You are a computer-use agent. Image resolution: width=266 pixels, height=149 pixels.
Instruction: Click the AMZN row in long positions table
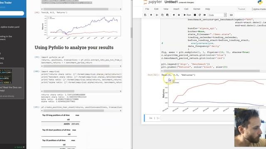[60, 124]
